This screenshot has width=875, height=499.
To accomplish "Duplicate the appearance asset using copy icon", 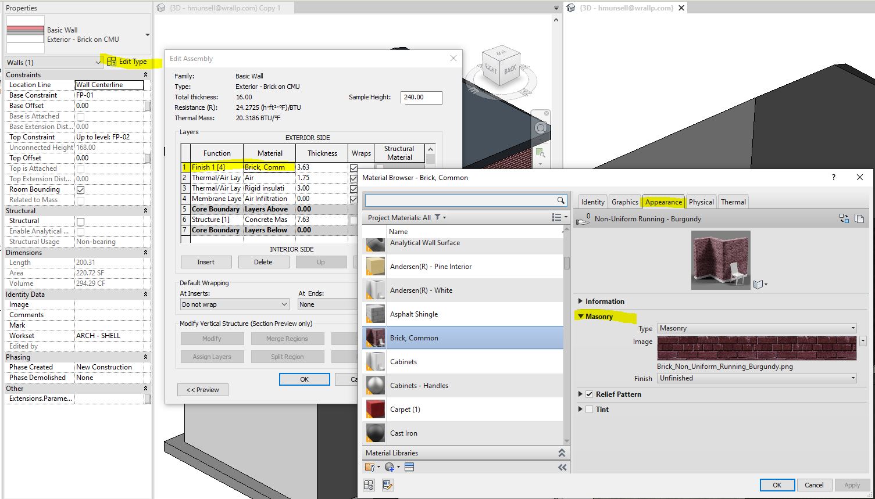I will [x=860, y=219].
